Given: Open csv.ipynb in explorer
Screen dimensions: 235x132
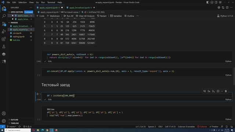Looking at the screenshot, I should click(x=17, y=33).
